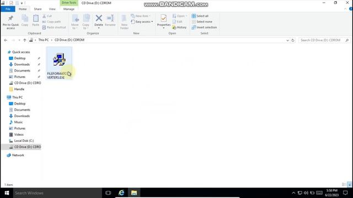Click Paste shortcut command
Viewport: 353px width, 198px height.
(x=54, y=27)
